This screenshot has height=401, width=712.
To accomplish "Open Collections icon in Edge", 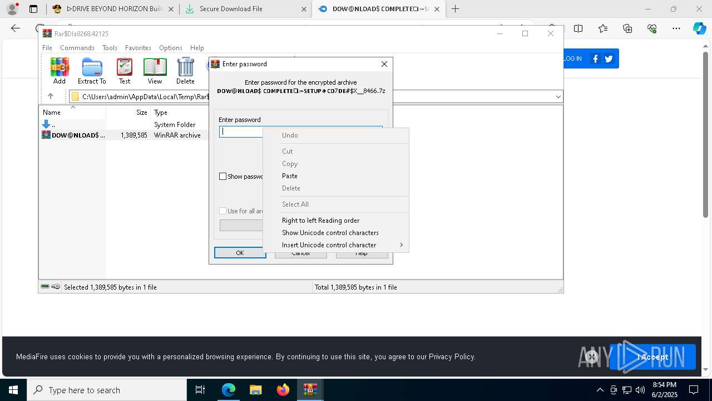I will point(627,28).
